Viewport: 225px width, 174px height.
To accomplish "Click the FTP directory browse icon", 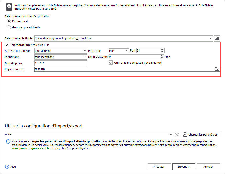I will pyautogui.click(x=217, y=69).
